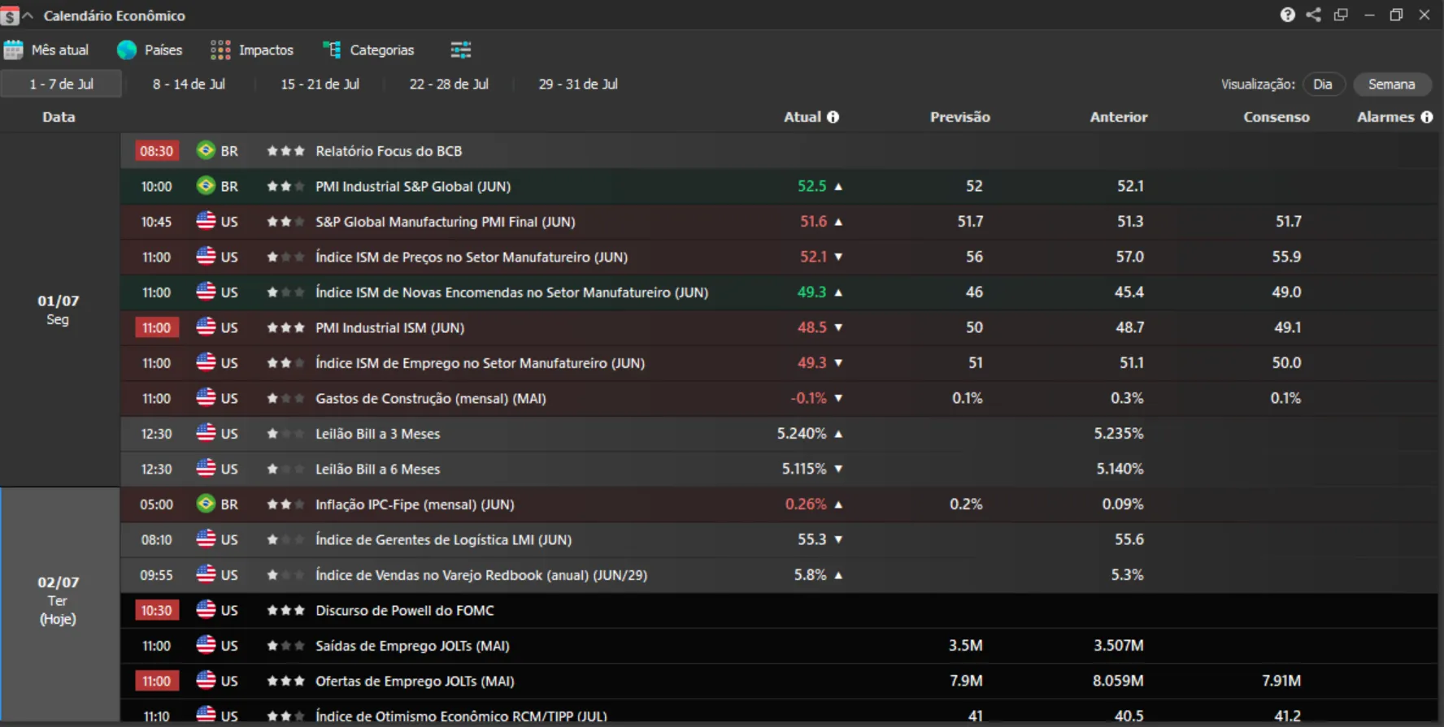The height and width of the screenshot is (727, 1444).
Task: Click the star rating of Ofertas de Emprego JOLTs
Action: coord(285,681)
